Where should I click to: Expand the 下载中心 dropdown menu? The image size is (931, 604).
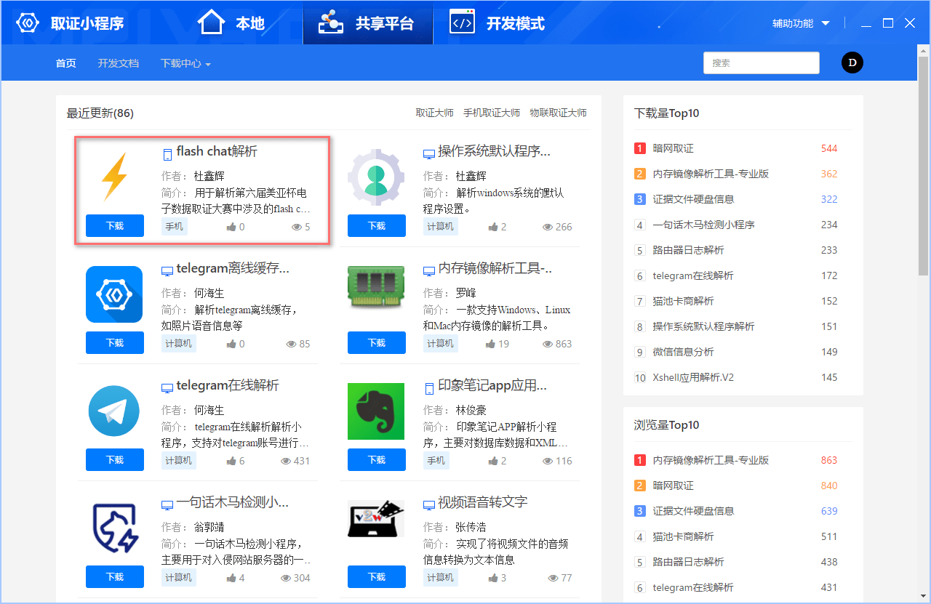185,64
